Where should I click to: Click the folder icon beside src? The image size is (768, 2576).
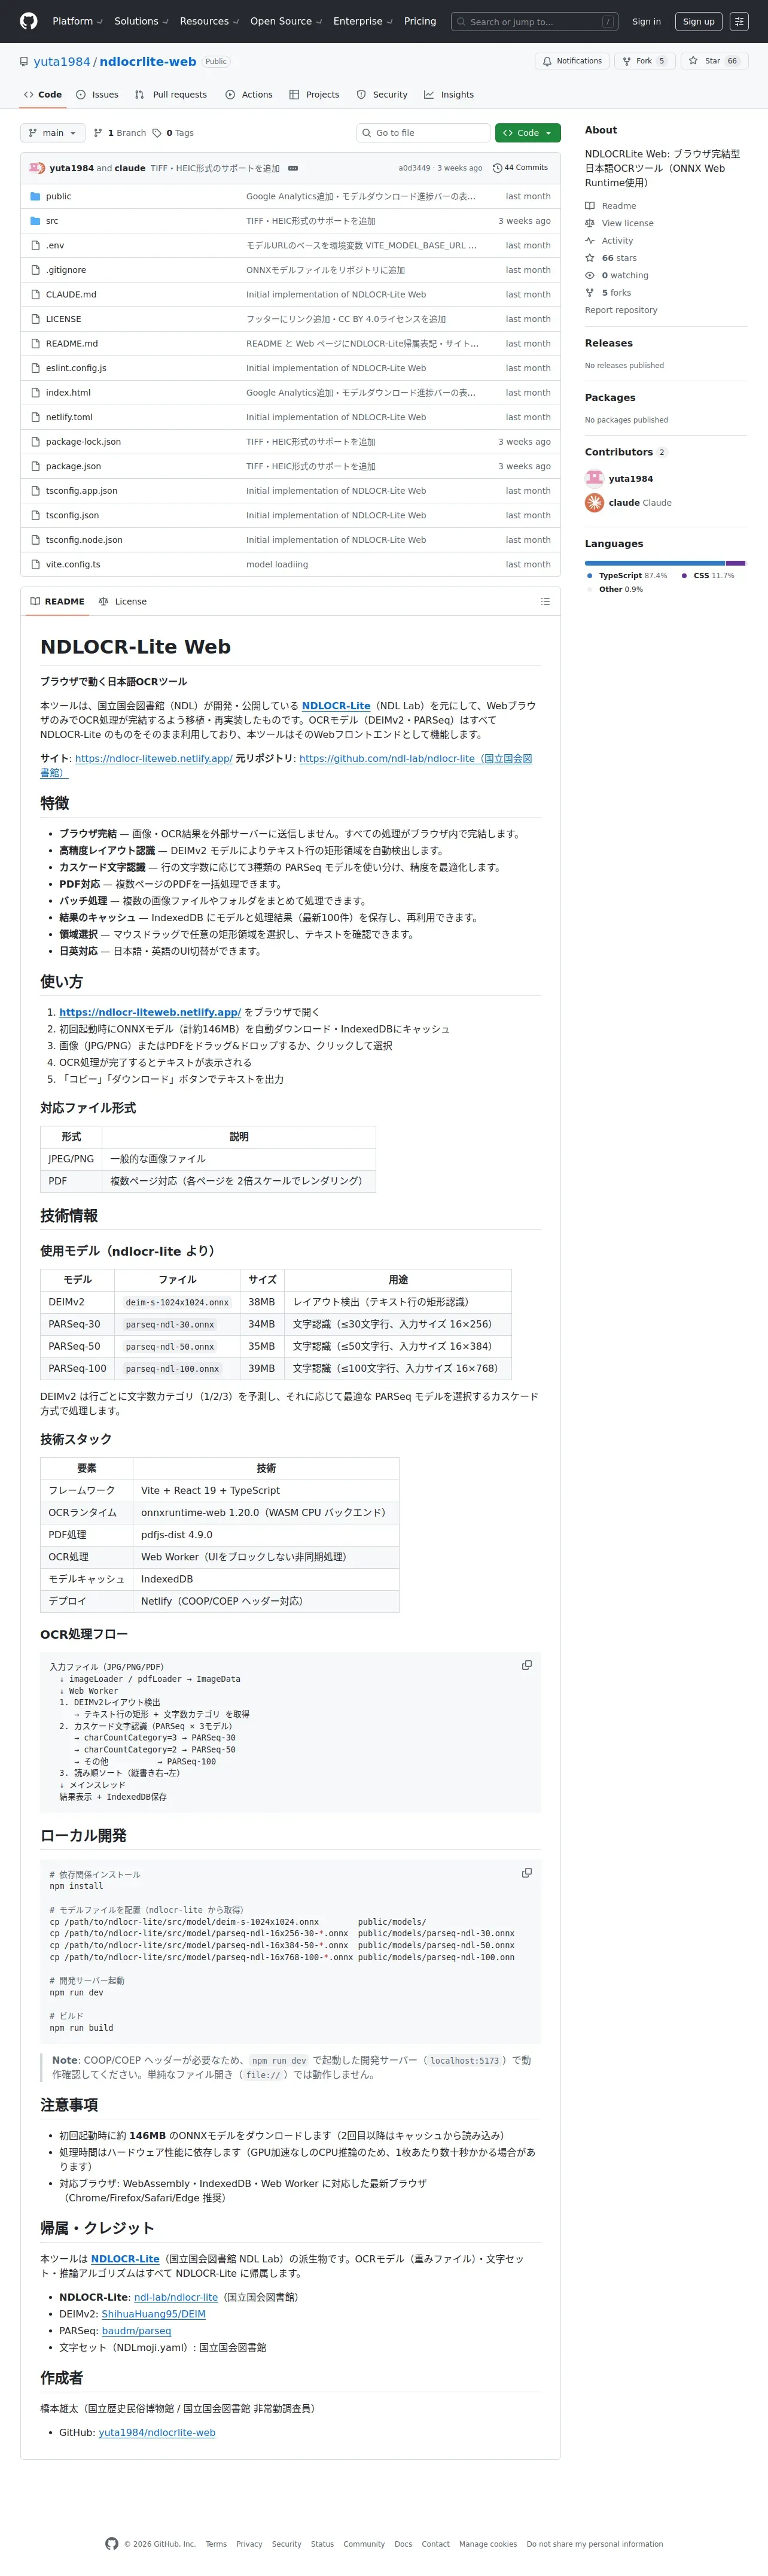[35, 221]
